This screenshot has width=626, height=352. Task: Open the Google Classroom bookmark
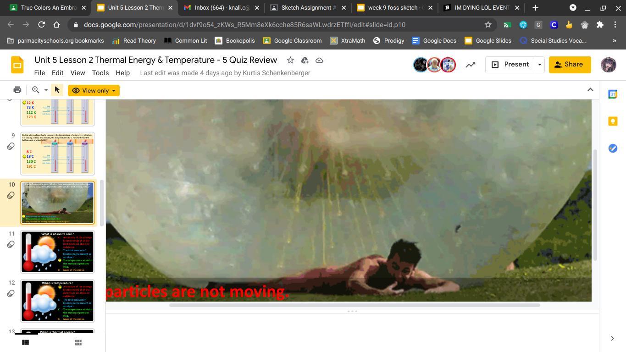pyautogui.click(x=292, y=41)
